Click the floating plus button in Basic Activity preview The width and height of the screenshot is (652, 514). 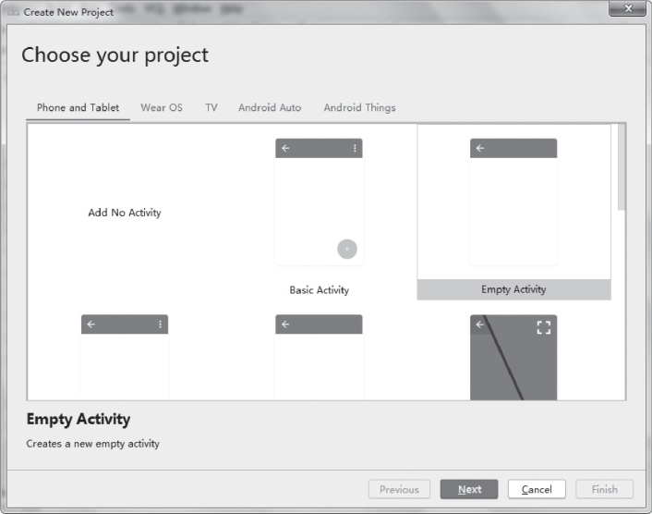[347, 249]
